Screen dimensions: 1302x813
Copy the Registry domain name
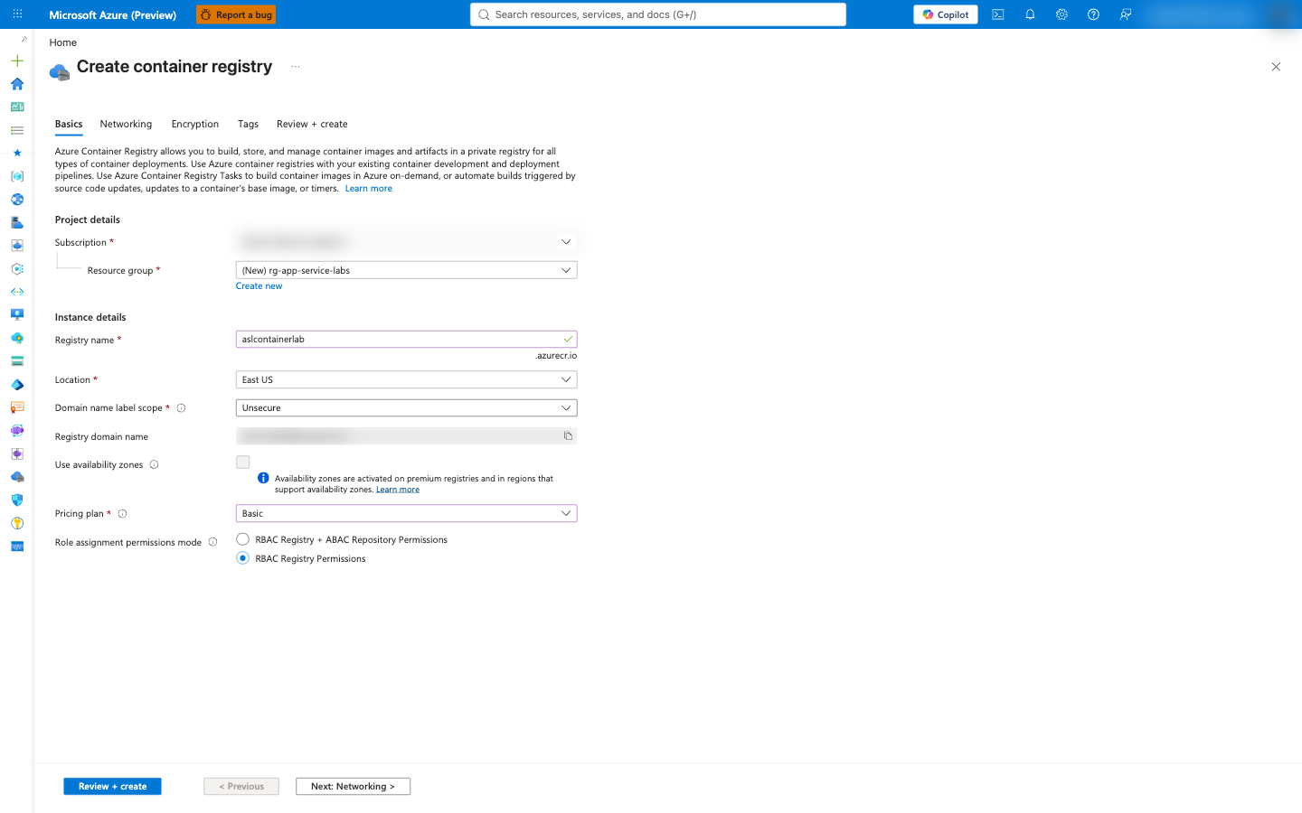click(x=568, y=436)
